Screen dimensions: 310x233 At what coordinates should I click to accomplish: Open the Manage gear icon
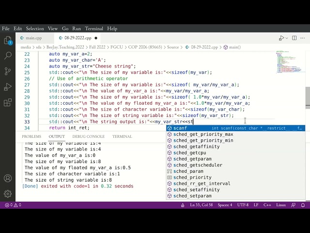(x=8, y=194)
